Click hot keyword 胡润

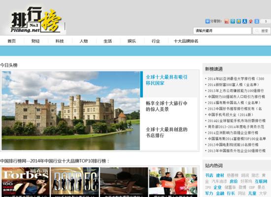point(245,175)
